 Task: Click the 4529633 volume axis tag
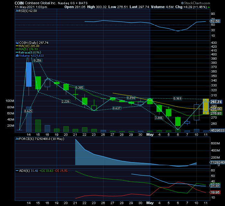(217, 131)
